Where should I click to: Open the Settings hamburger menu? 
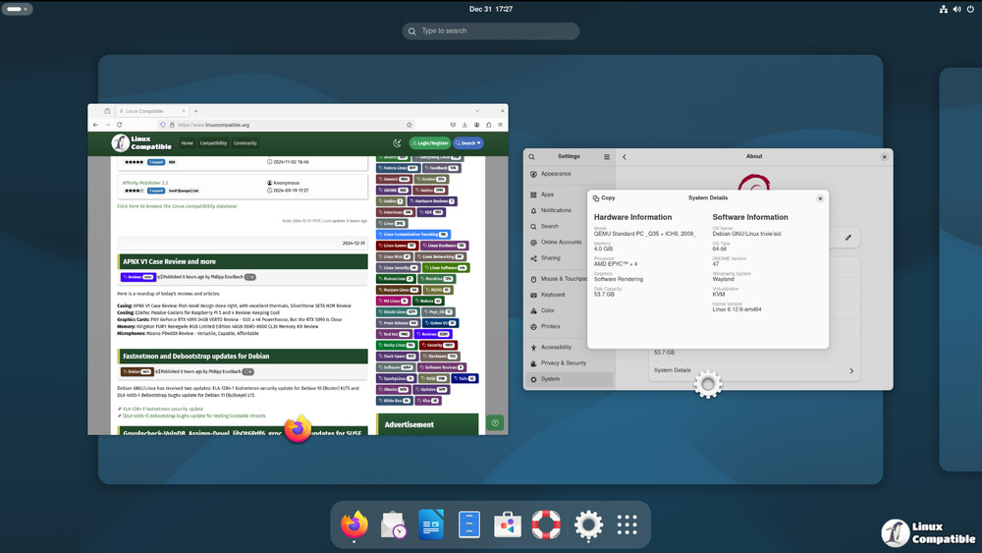pyautogui.click(x=607, y=156)
